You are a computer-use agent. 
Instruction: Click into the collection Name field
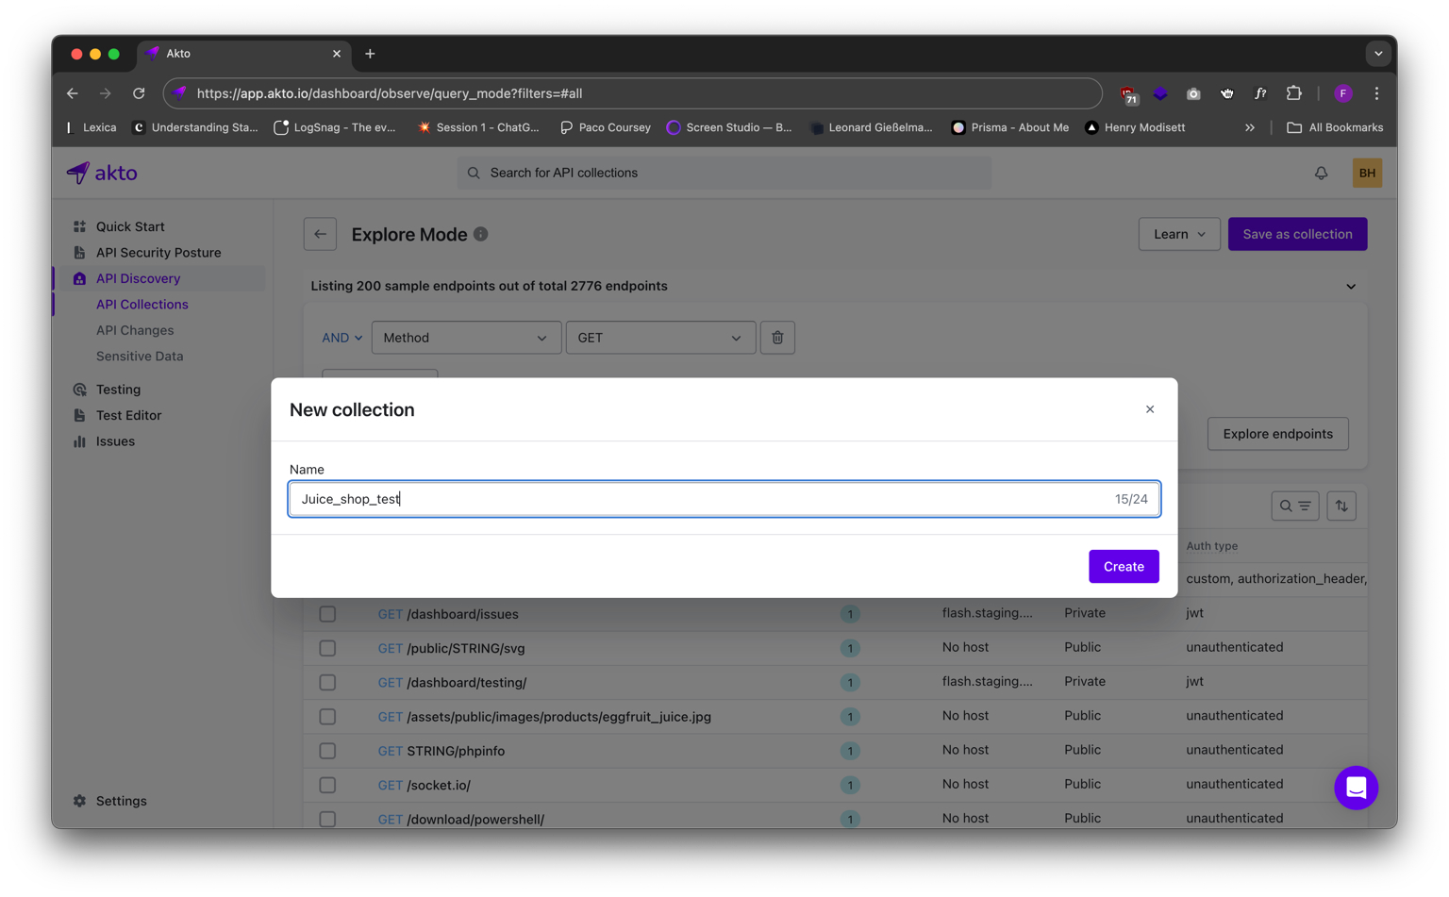(x=698, y=499)
